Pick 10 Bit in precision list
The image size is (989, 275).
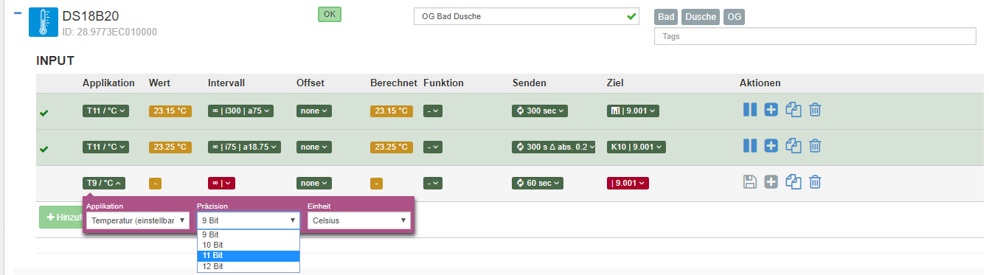click(x=249, y=245)
